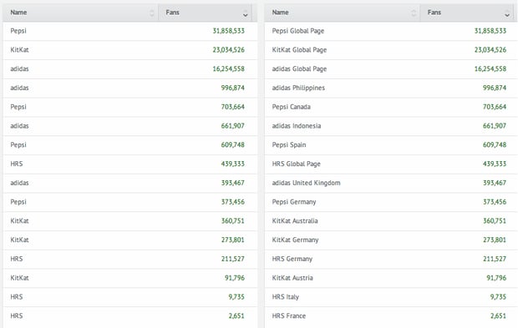Click HRS name with 439,333 fans, left table
This screenshot has width=518, height=328.
click(x=17, y=164)
